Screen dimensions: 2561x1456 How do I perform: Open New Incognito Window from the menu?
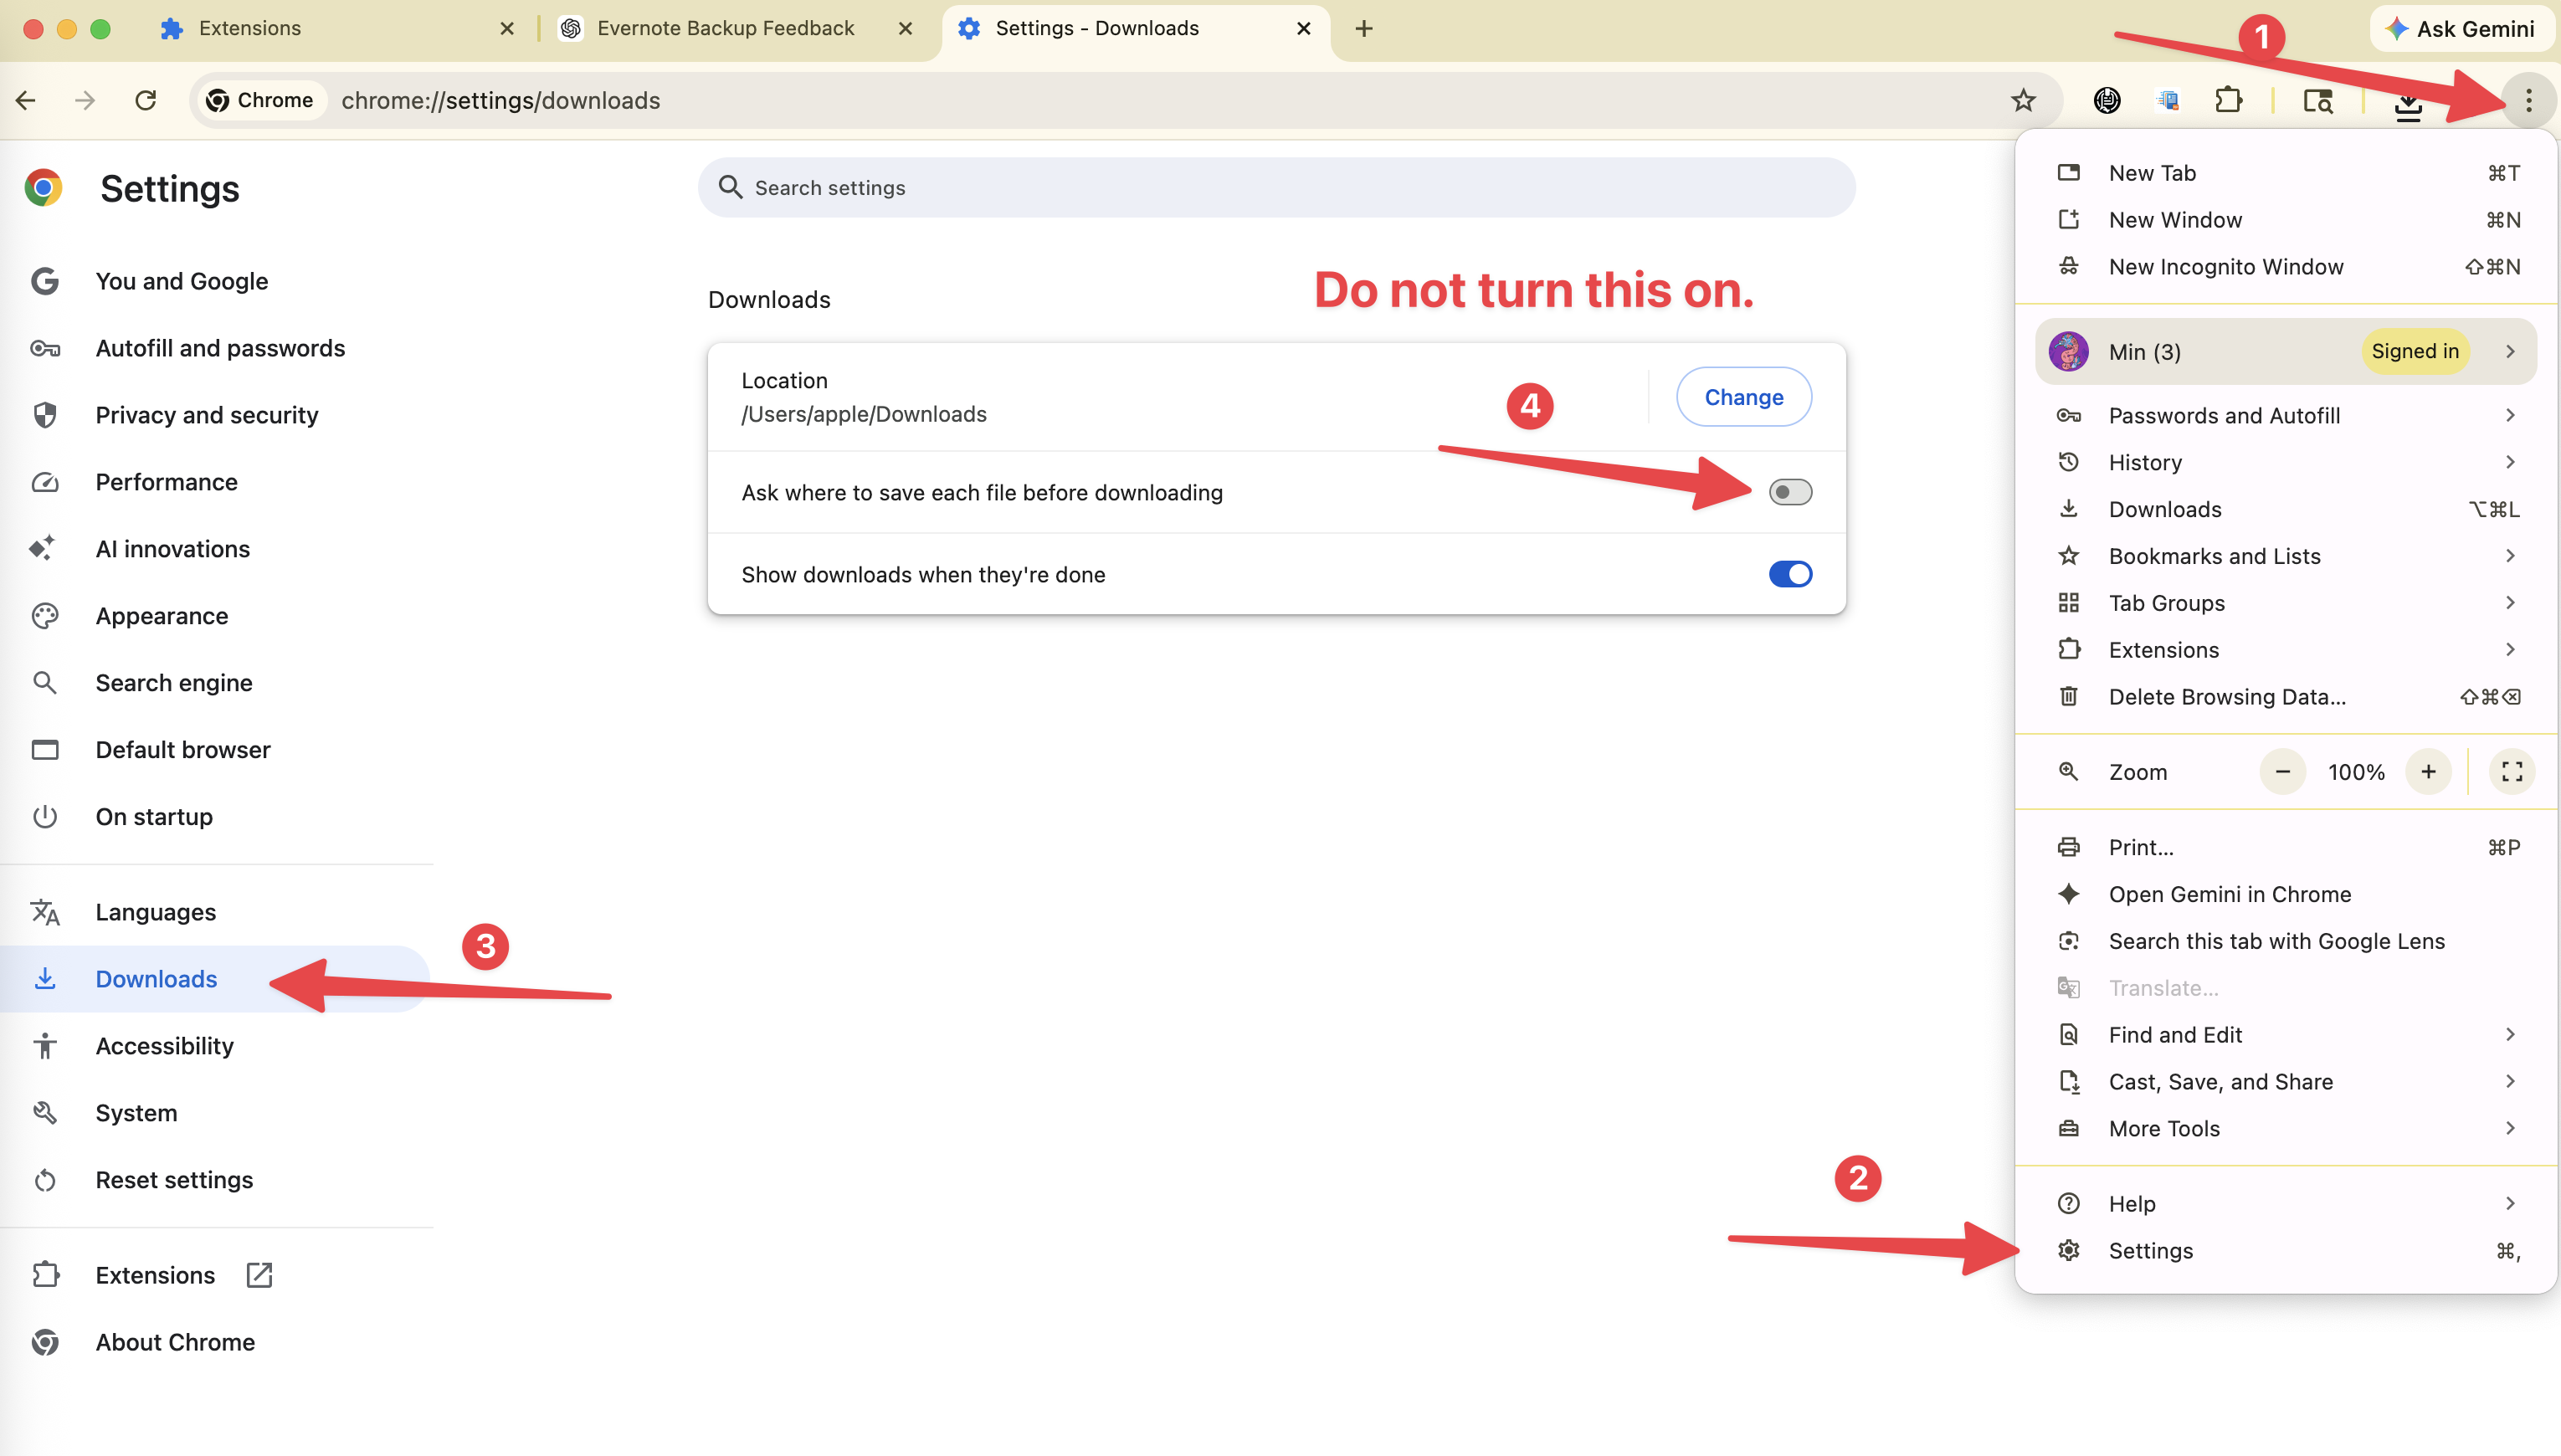tap(2225, 266)
